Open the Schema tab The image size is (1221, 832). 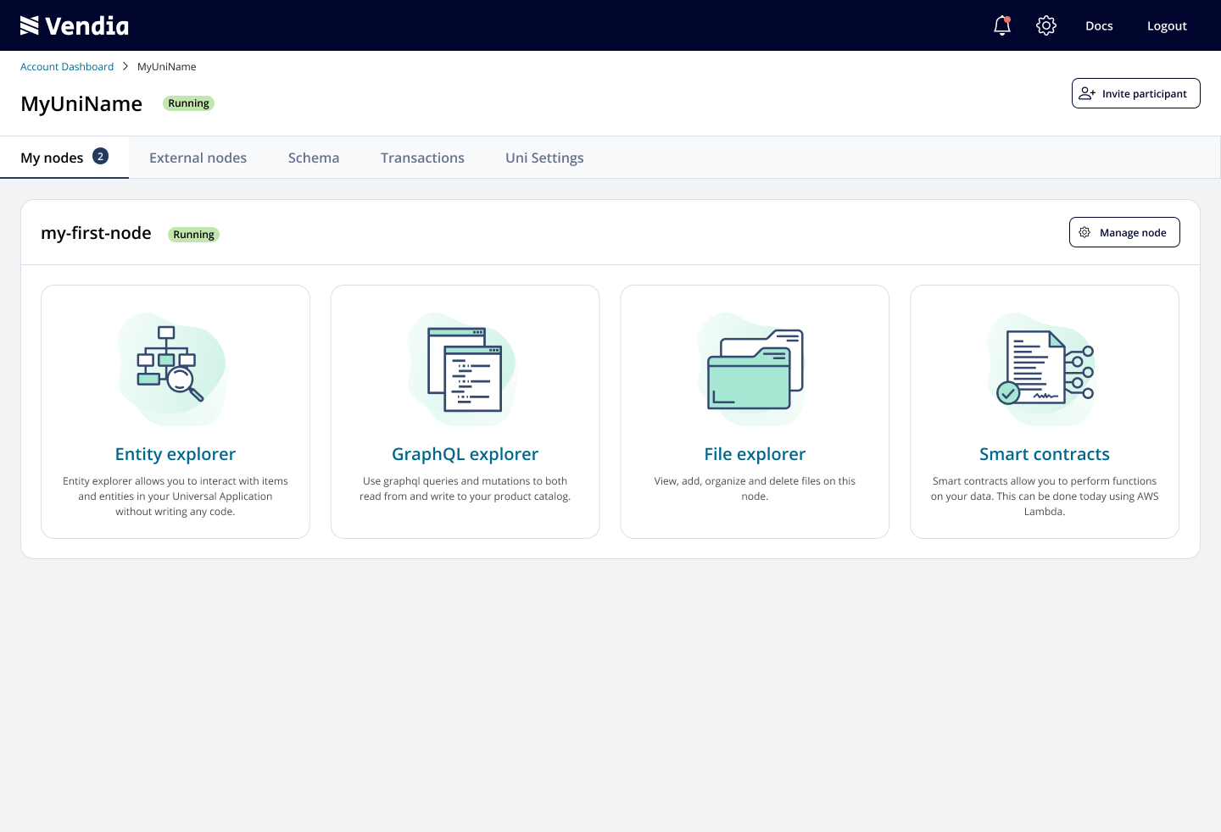(x=314, y=158)
